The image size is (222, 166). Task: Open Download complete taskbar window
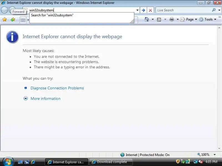[111, 162]
